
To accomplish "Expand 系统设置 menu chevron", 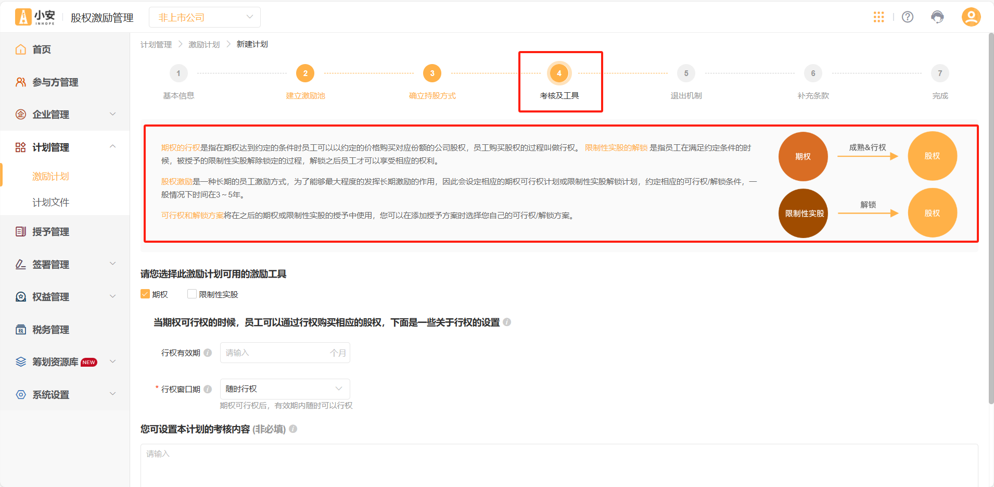I will point(113,394).
